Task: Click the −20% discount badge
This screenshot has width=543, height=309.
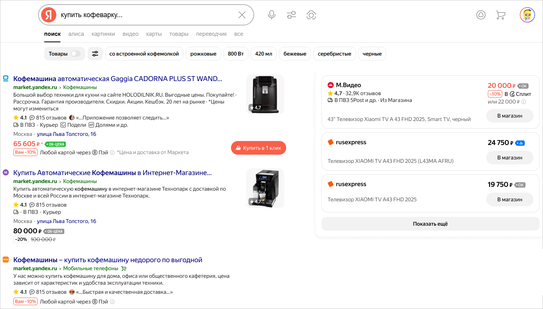Action: pyautogui.click(x=21, y=239)
